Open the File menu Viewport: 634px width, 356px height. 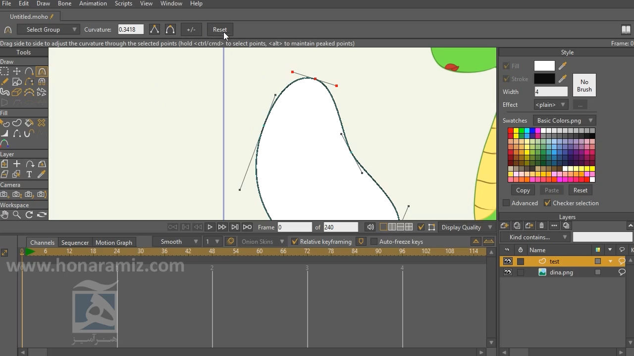coord(6,3)
